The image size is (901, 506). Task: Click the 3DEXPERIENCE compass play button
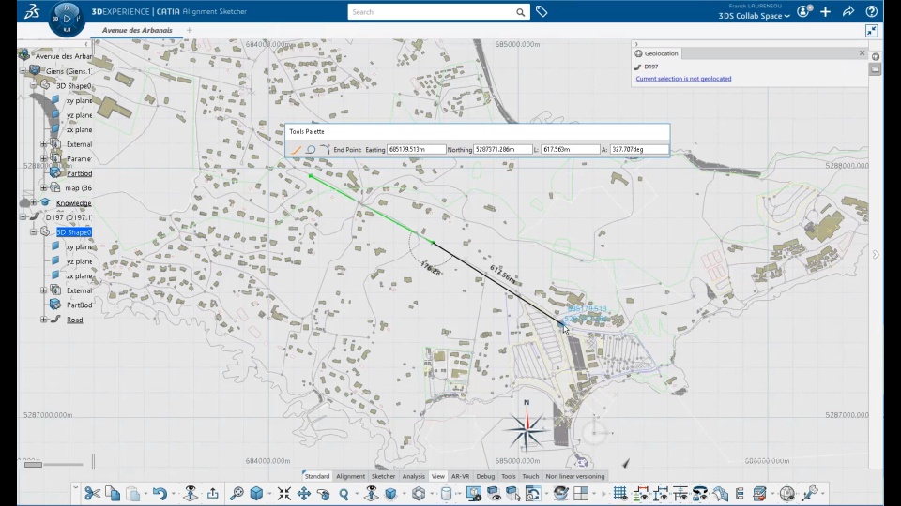(68, 19)
